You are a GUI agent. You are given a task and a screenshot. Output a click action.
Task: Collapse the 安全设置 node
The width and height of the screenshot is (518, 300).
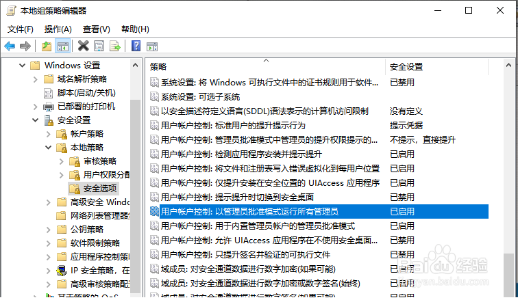[x=36, y=120]
